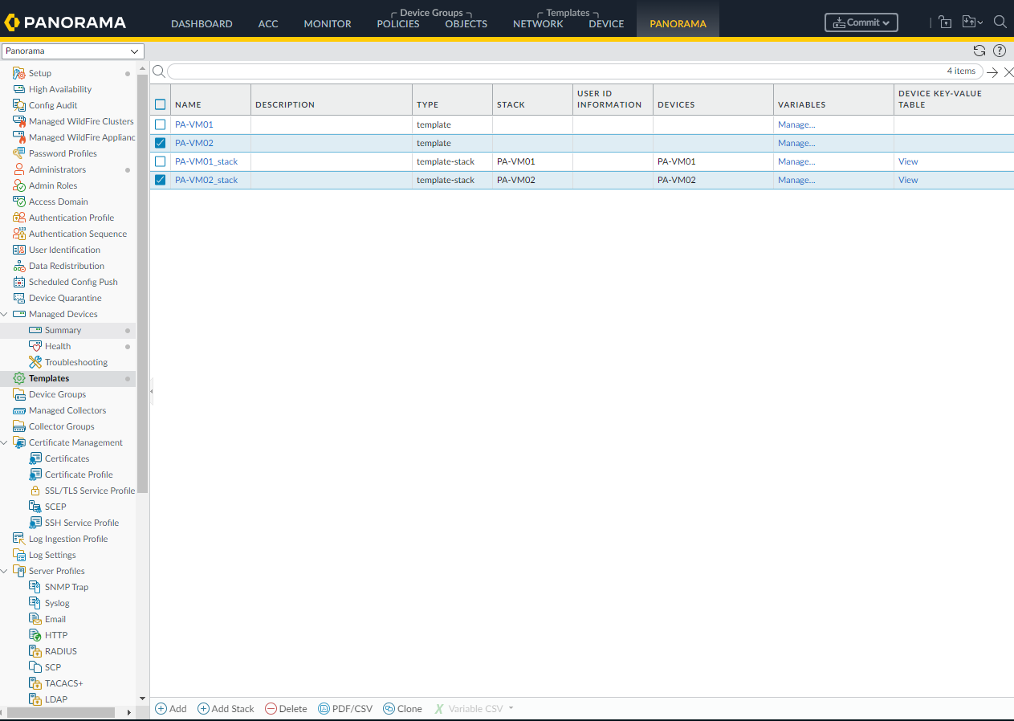The image size is (1014, 721).
Task: Collapse sidebar using the splitter handle
Action: 151,392
